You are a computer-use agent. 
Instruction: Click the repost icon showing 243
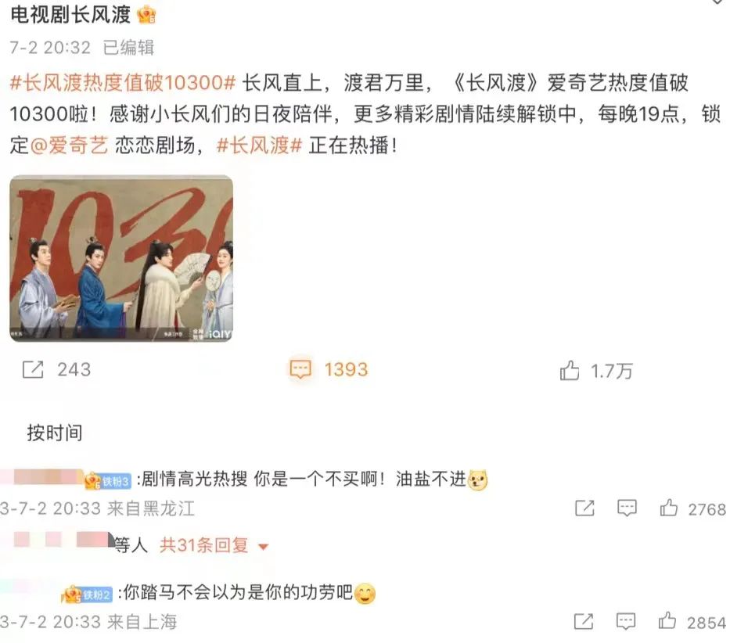pos(33,370)
